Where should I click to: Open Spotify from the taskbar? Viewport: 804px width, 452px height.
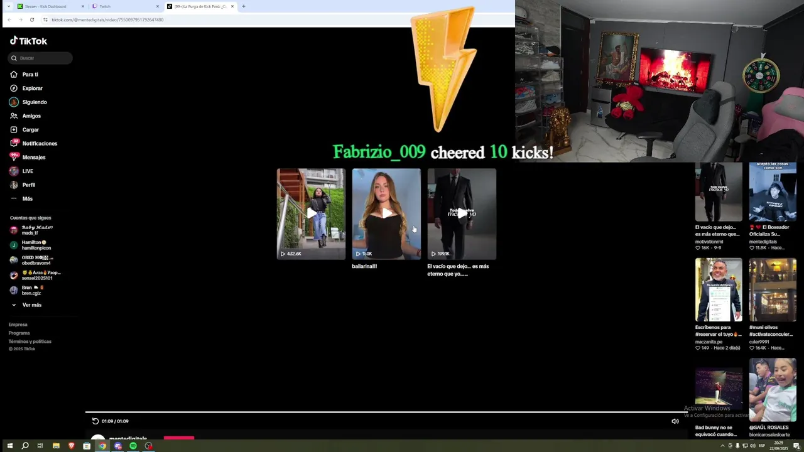click(133, 446)
